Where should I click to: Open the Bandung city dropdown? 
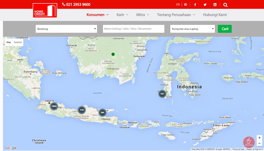click(66, 29)
